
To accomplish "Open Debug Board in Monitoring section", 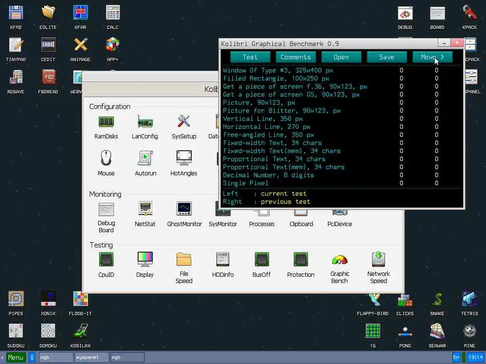I will [106, 209].
